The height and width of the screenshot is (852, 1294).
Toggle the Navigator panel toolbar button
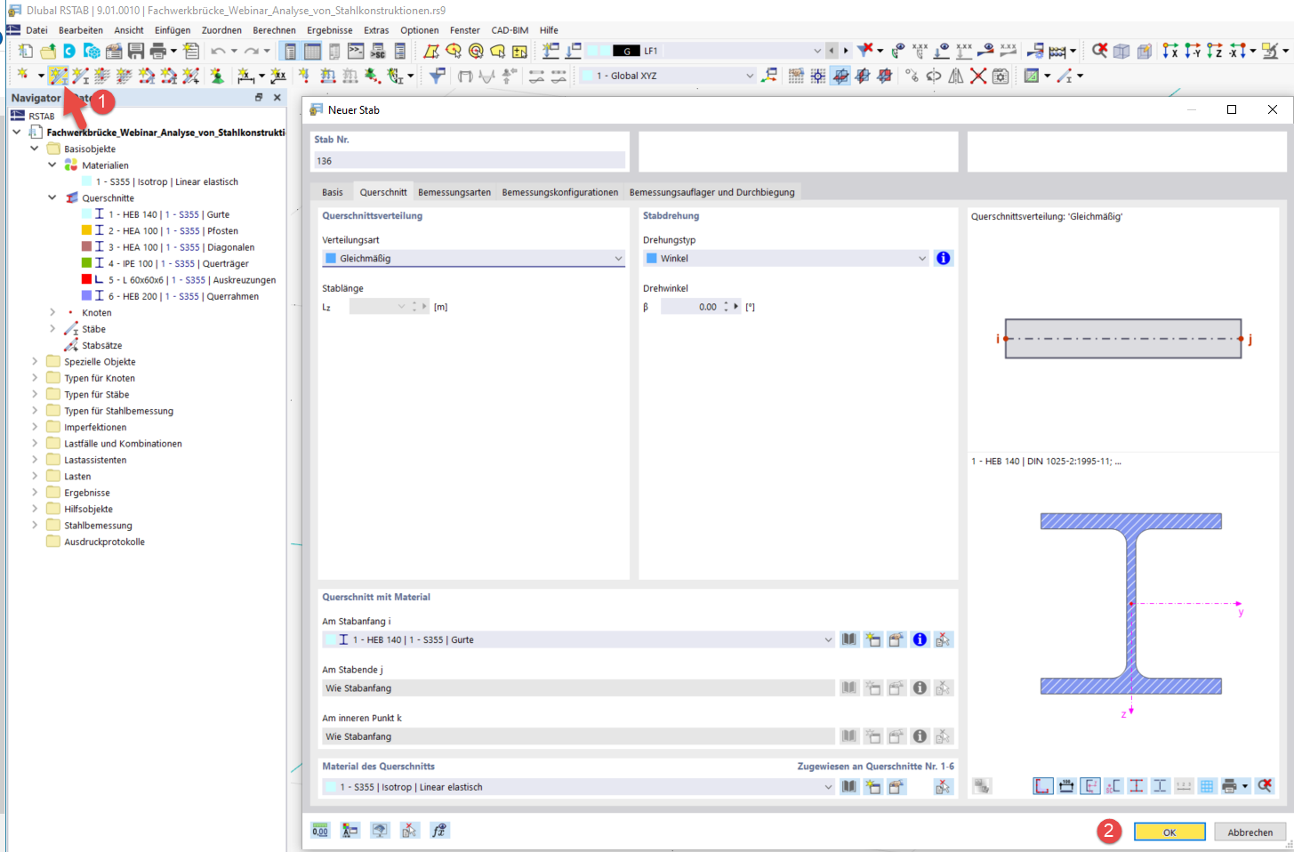pyautogui.click(x=290, y=51)
